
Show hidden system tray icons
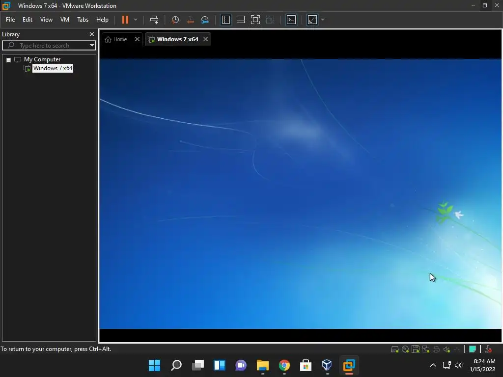[433, 365]
